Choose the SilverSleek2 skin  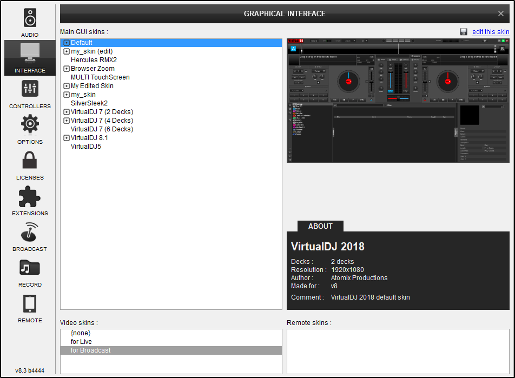point(89,103)
